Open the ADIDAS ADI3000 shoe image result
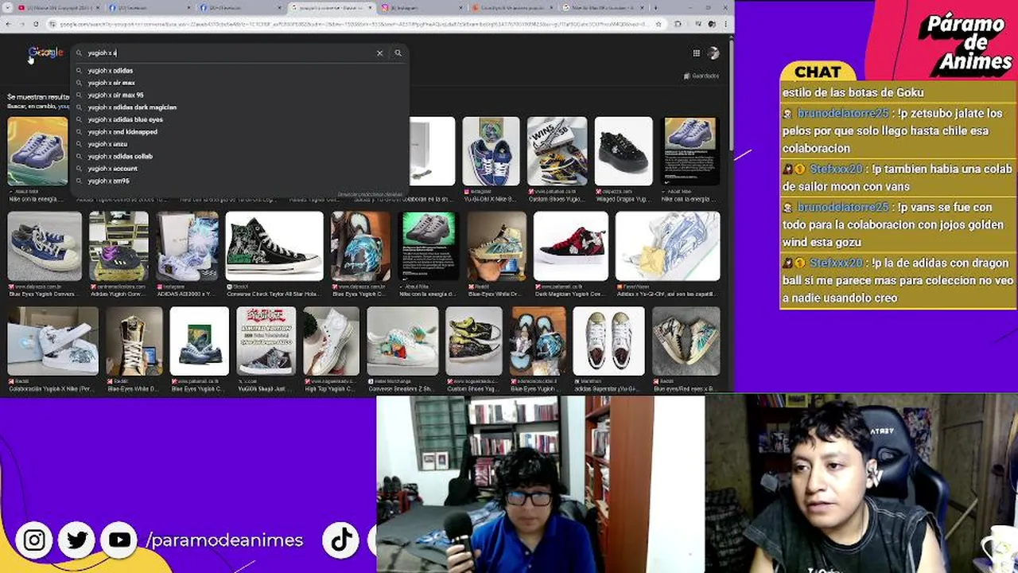1018x573 pixels. 187,246
